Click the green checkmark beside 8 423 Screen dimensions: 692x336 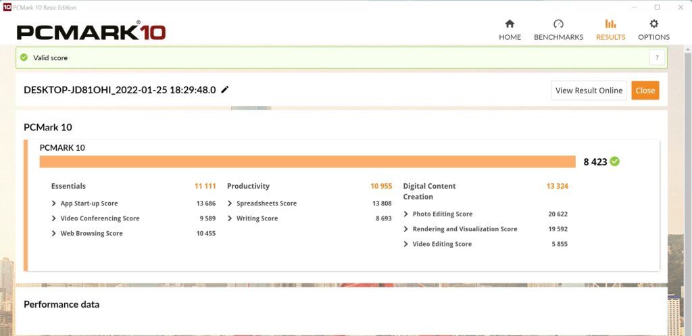tap(614, 162)
